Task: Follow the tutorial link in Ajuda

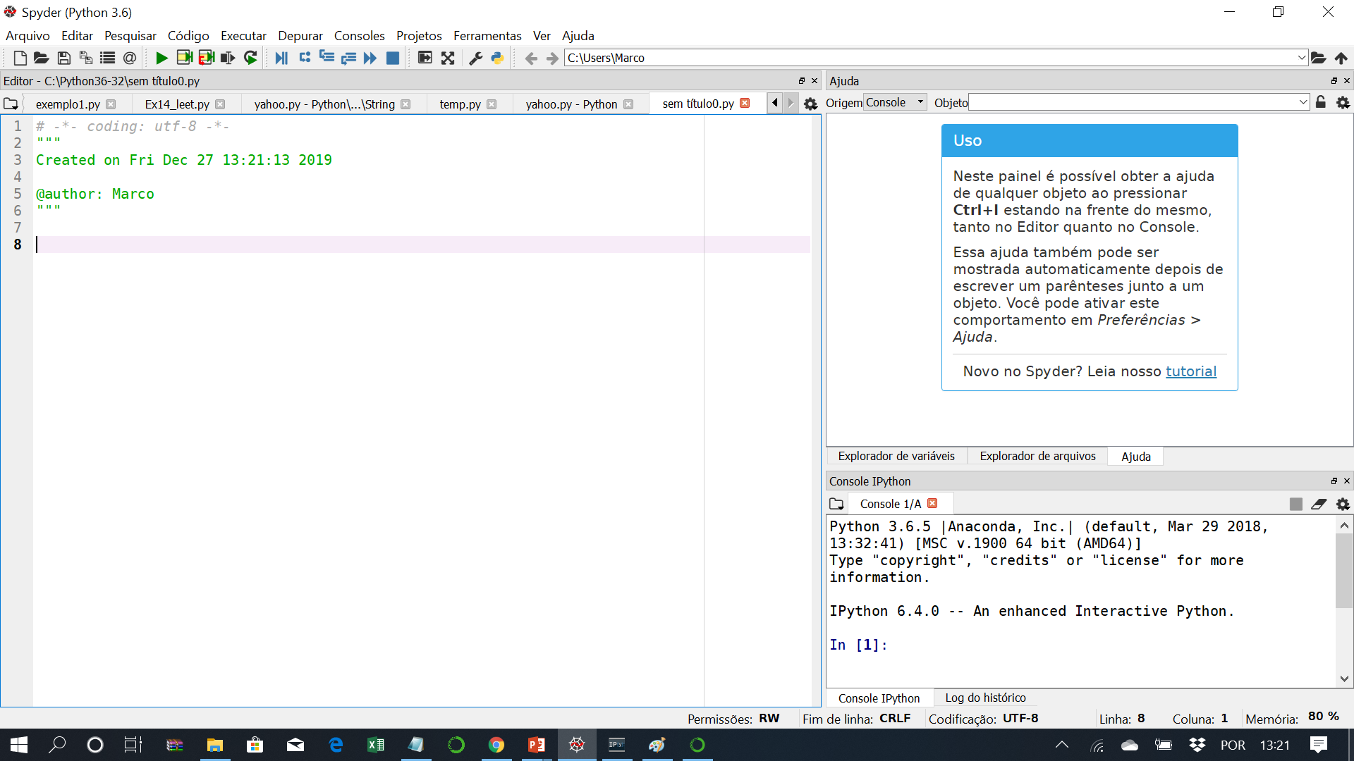Action: tap(1190, 371)
